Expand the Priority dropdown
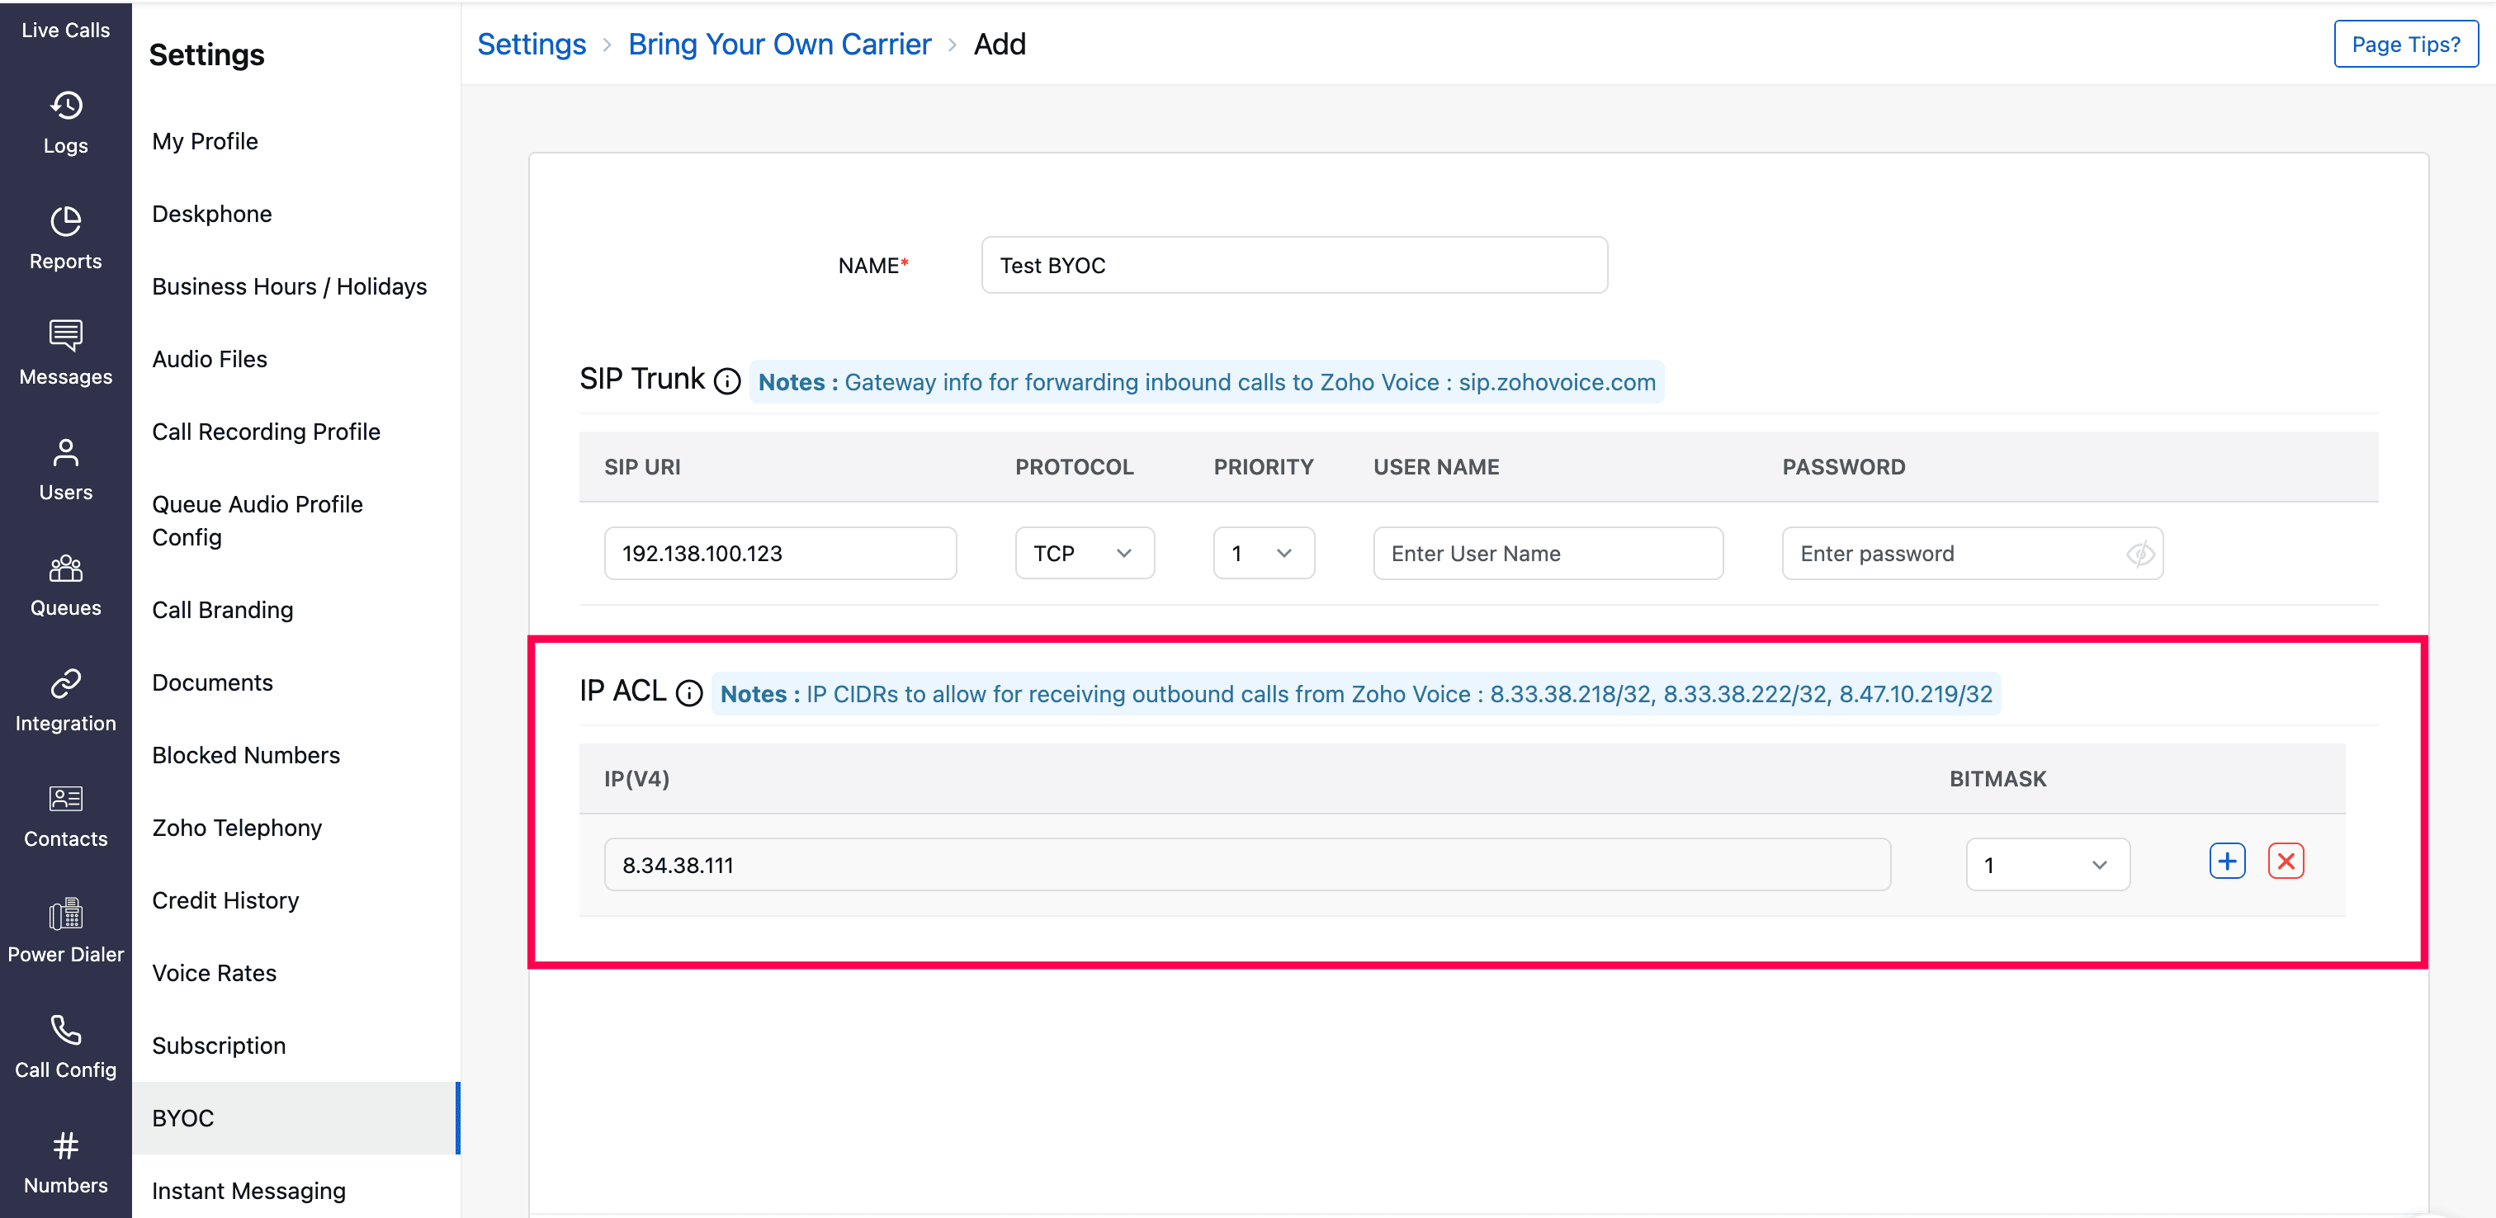Screen dimensions: 2496x1218 (1263, 555)
